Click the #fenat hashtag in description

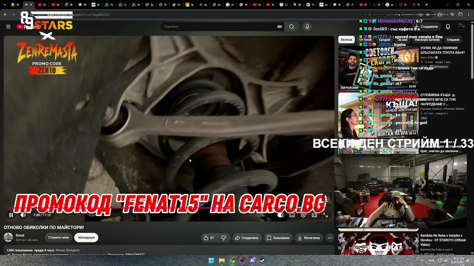[x=60, y=250]
